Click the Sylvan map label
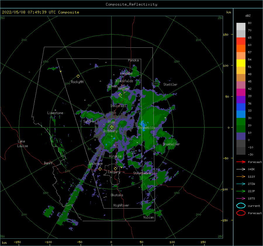 pos(112,86)
